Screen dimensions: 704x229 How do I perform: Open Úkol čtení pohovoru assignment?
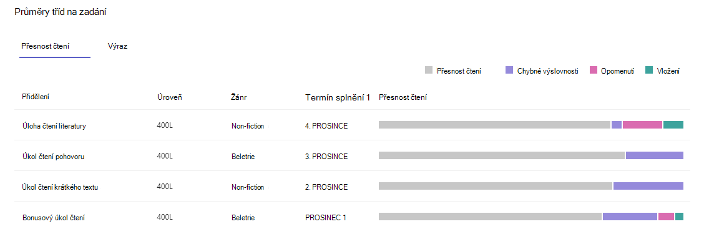click(x=53, y=157)
